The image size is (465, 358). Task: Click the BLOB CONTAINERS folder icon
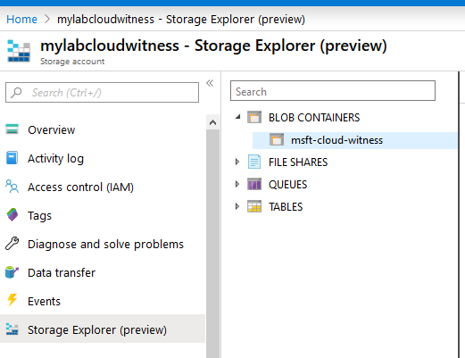point(254,117)
